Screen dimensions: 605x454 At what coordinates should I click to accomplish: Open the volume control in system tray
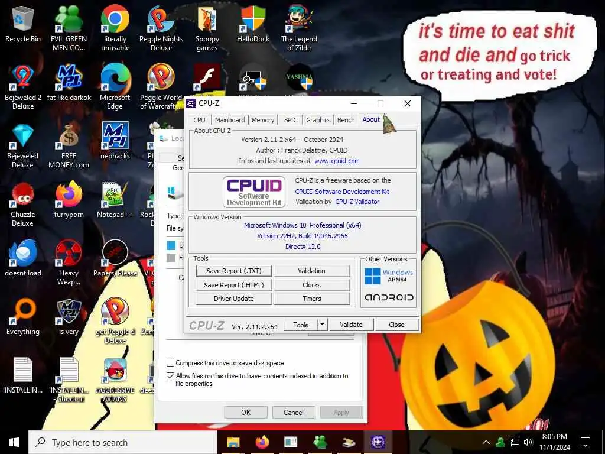click(x=528, y=442)
